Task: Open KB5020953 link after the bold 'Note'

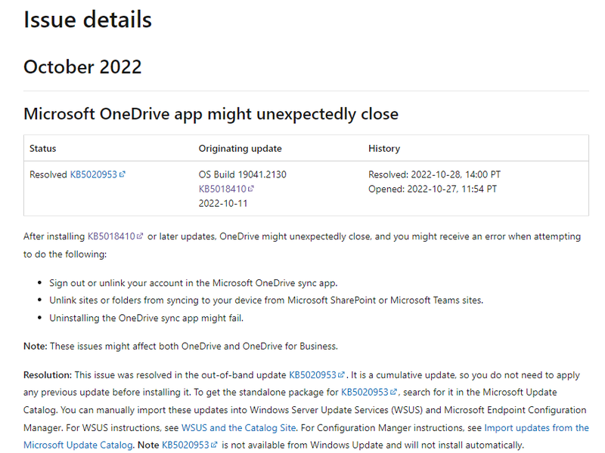Action: 186,445
